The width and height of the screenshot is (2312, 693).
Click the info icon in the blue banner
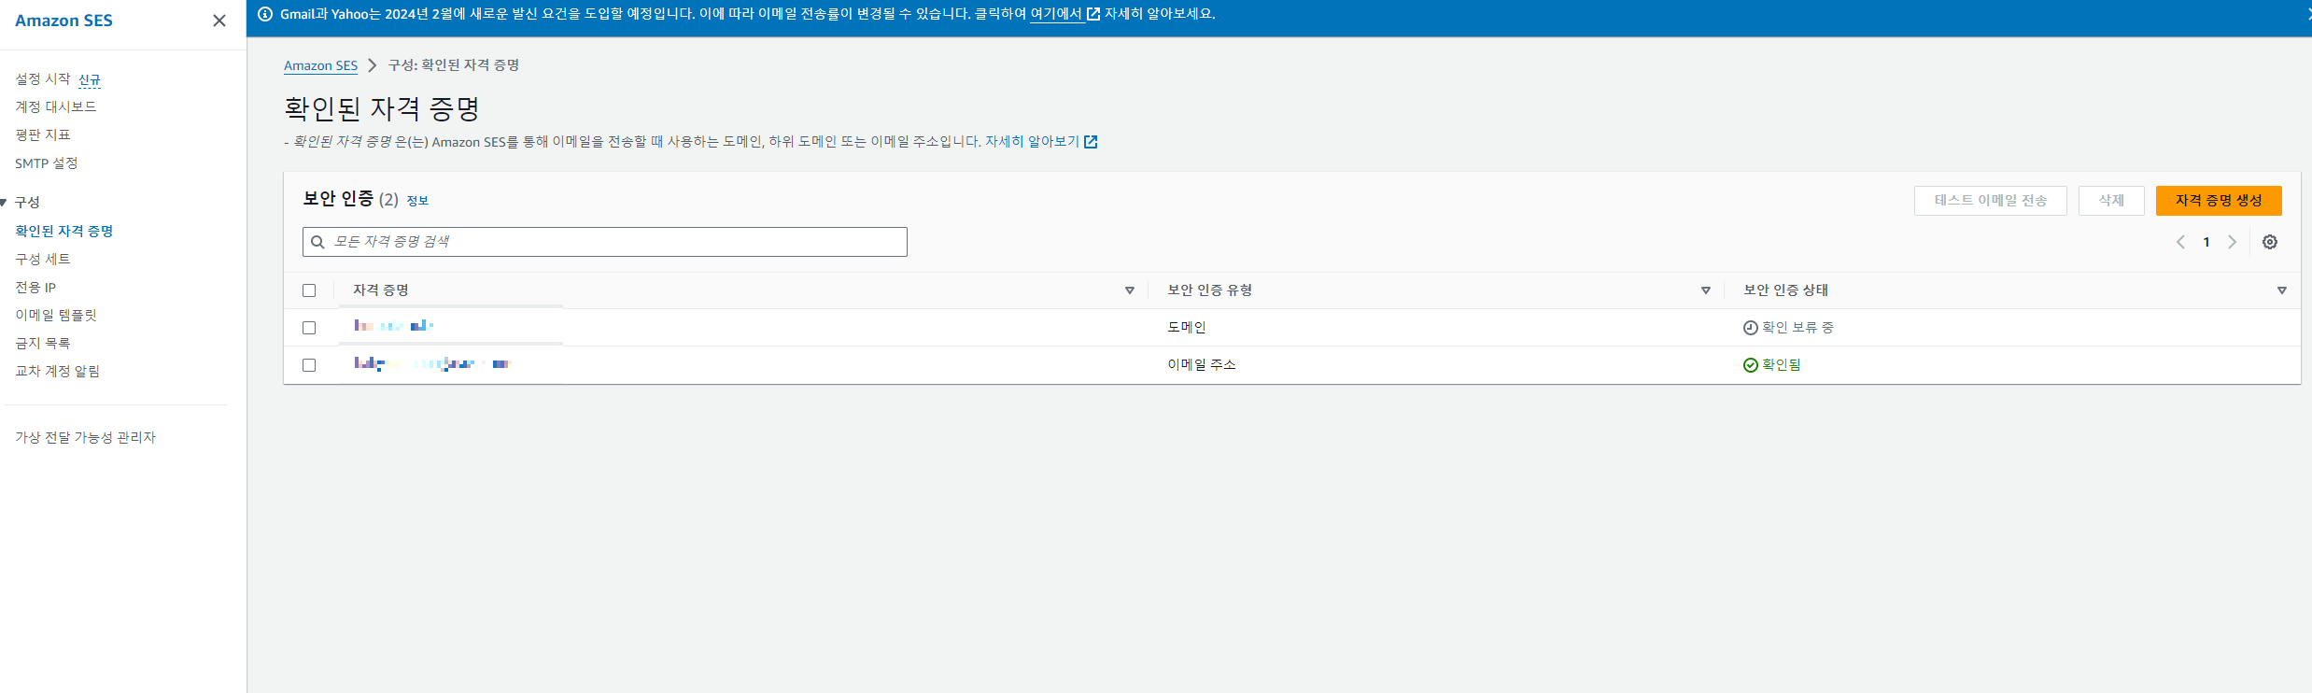265,14
